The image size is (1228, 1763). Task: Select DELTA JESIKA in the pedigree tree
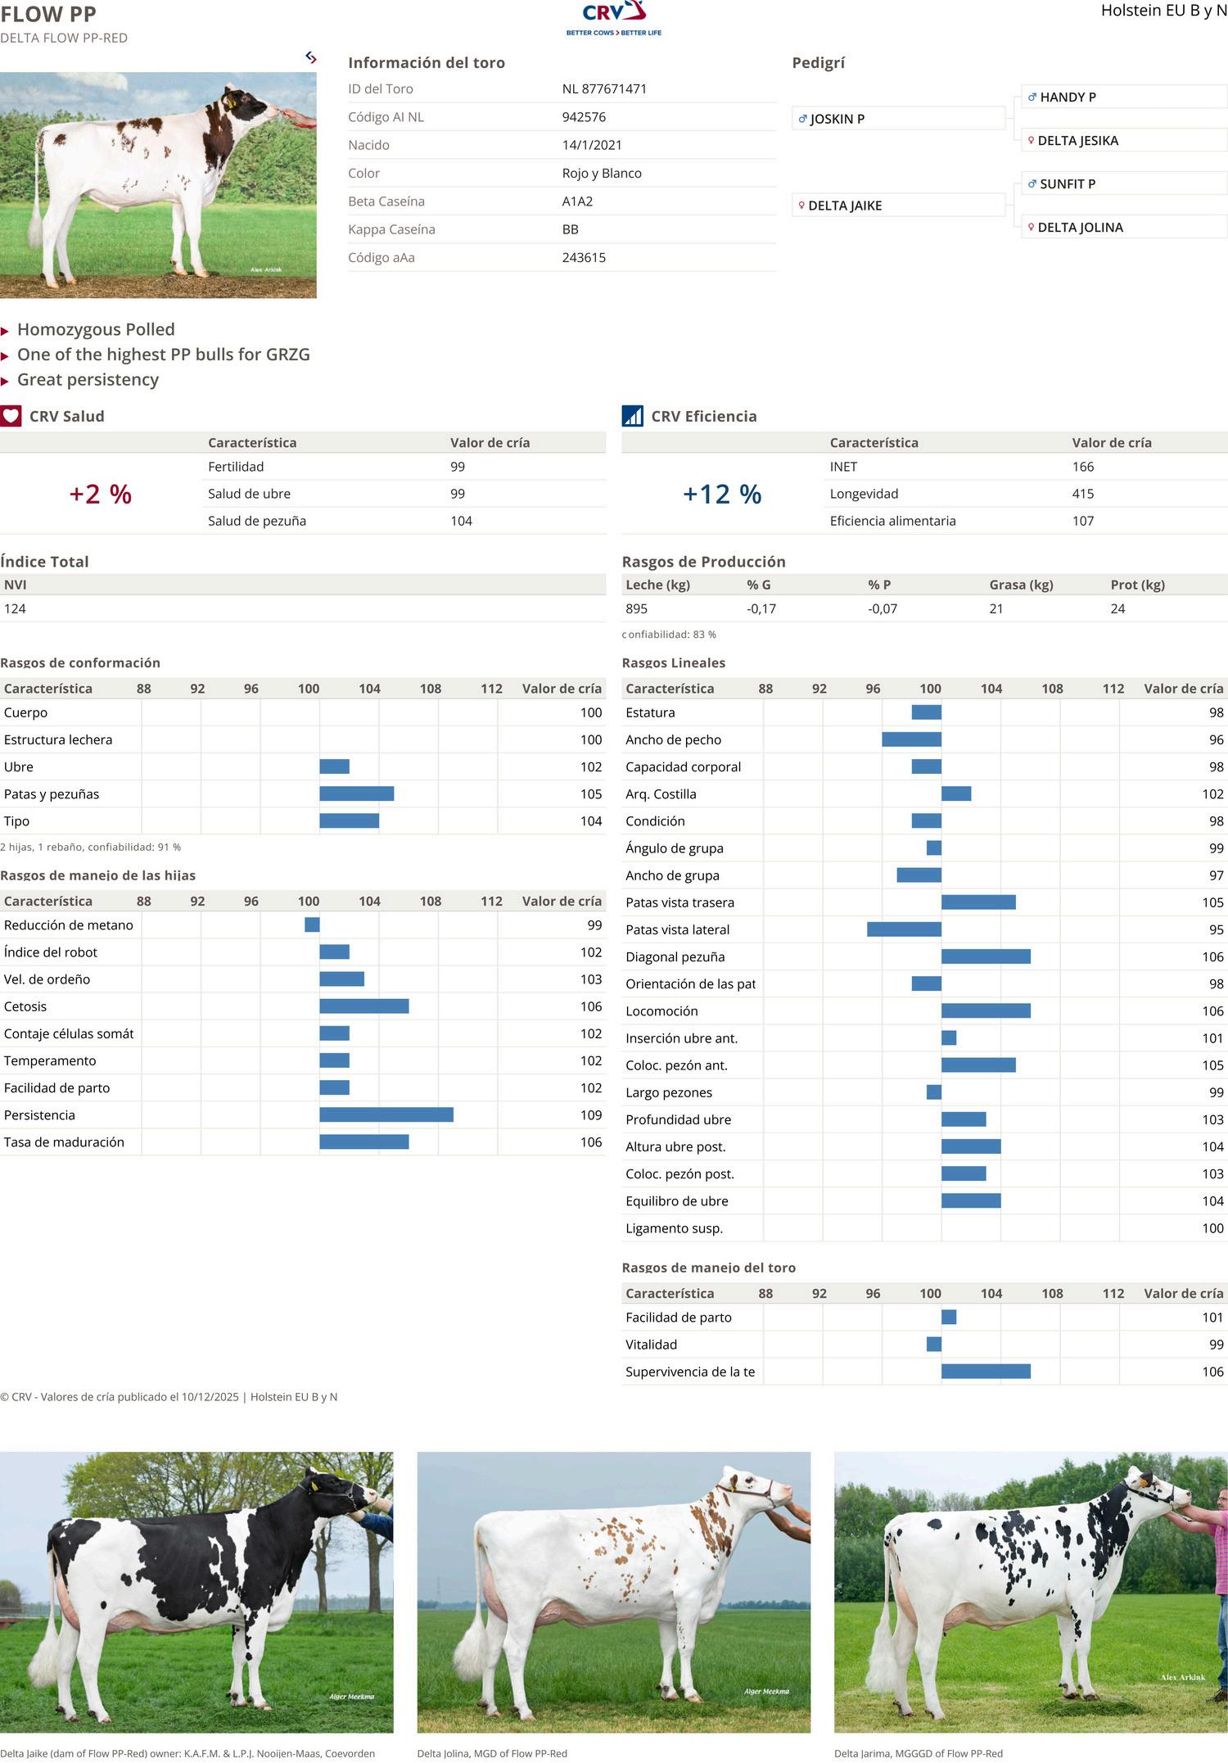click(x=1124, y=140)
